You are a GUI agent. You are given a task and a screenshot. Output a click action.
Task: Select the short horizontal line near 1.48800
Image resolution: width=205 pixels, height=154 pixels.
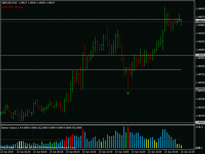coord(91,70)
